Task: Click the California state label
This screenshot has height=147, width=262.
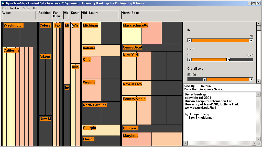Action: coord(11,51)
